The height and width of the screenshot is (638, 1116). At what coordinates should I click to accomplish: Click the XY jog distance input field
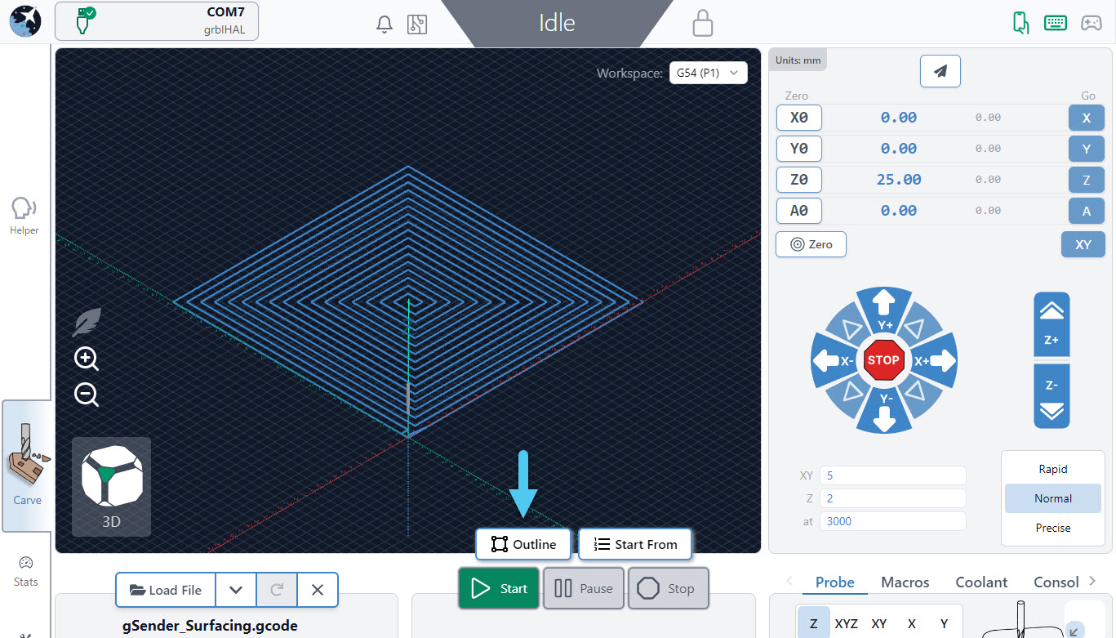(894, 475)
